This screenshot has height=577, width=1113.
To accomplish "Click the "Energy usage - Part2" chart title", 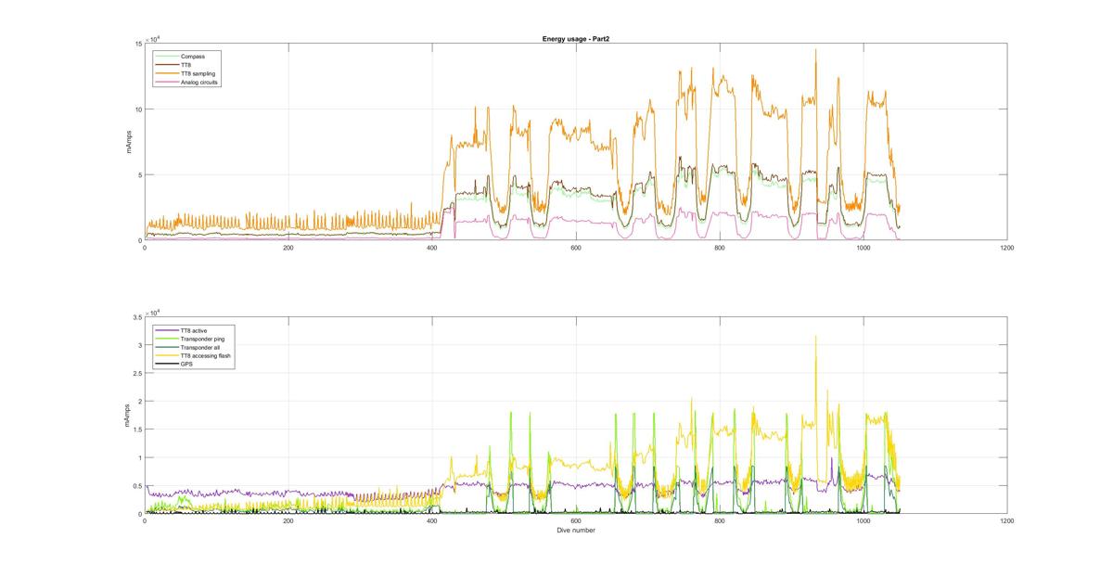I will 575,39.
